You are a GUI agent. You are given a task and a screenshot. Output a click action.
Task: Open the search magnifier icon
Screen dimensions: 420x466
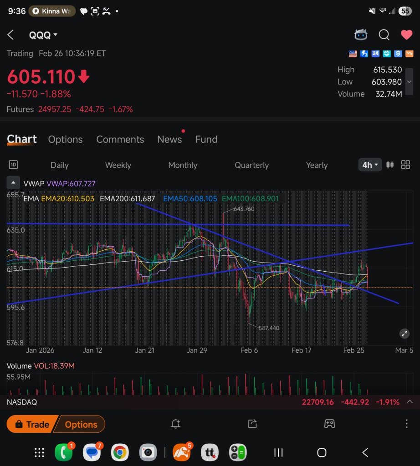tap(384, 35)
